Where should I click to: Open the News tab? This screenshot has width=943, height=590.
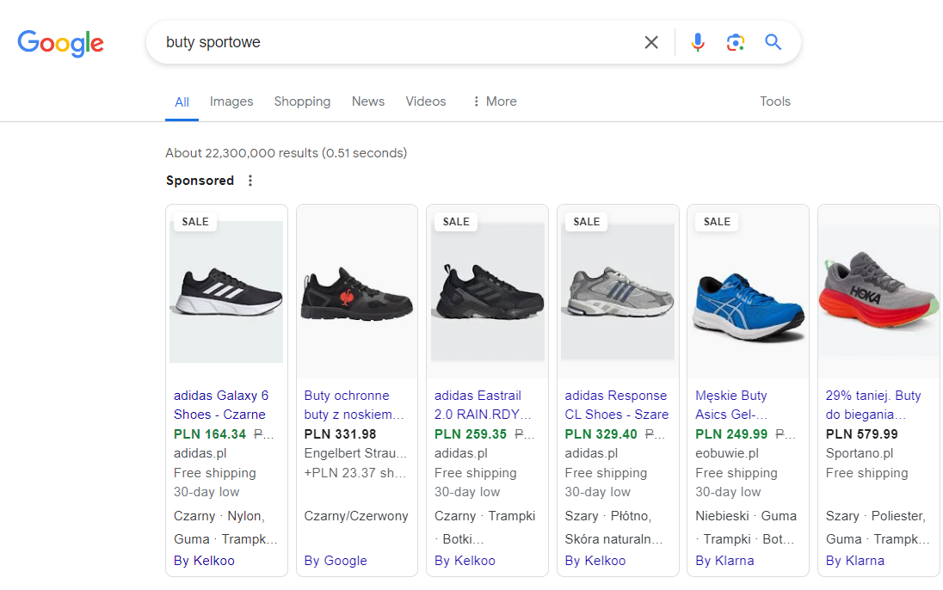pos(368,101)
